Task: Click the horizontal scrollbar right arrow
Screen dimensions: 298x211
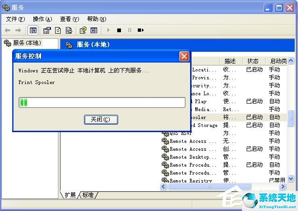Action: click(x=283, y=187)
